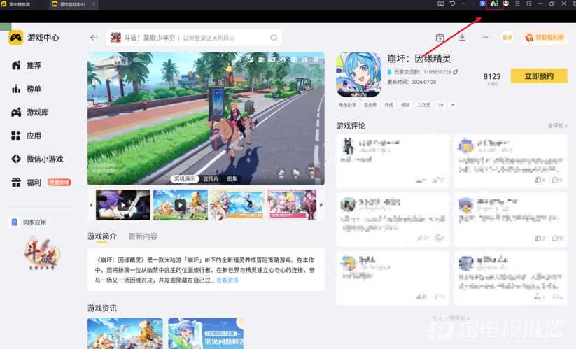Open 榜单 rankings in the sidebar
This screenshot has width=576, height=349.
coord(27,89)
